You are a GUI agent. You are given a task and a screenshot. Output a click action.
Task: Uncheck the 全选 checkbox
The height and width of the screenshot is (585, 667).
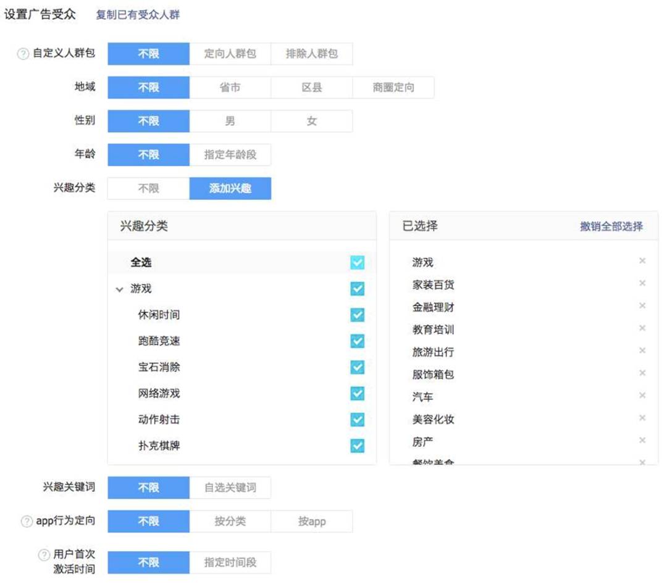click(x=357, y=262)
